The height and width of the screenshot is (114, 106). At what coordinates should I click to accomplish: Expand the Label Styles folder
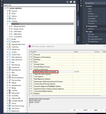[9, 31]
